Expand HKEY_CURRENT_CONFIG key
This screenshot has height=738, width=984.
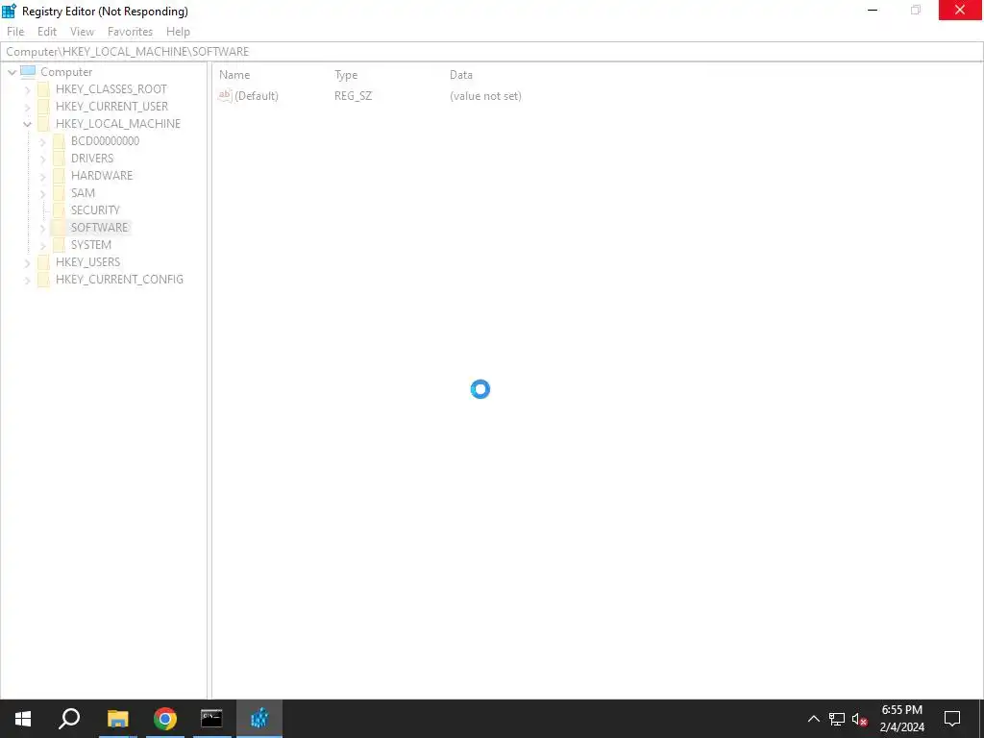(27, 280)
